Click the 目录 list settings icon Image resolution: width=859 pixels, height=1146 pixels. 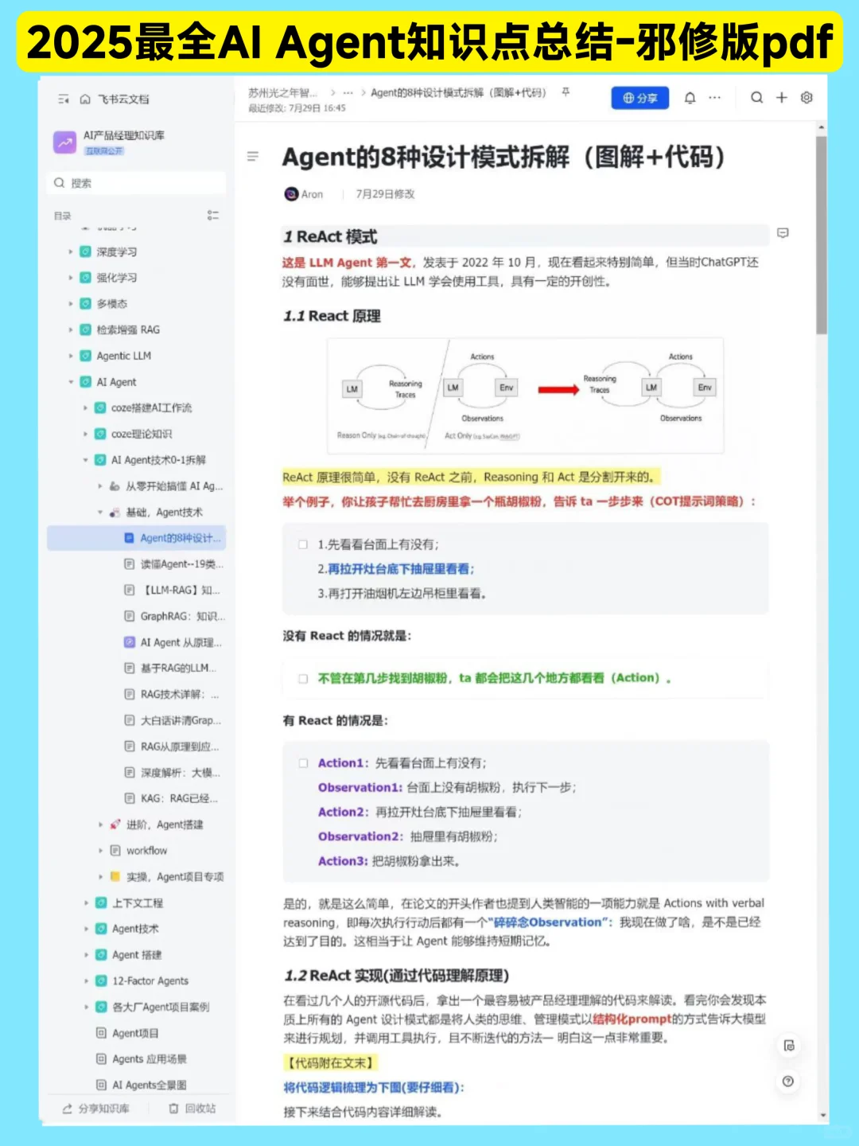coord(212,216)
